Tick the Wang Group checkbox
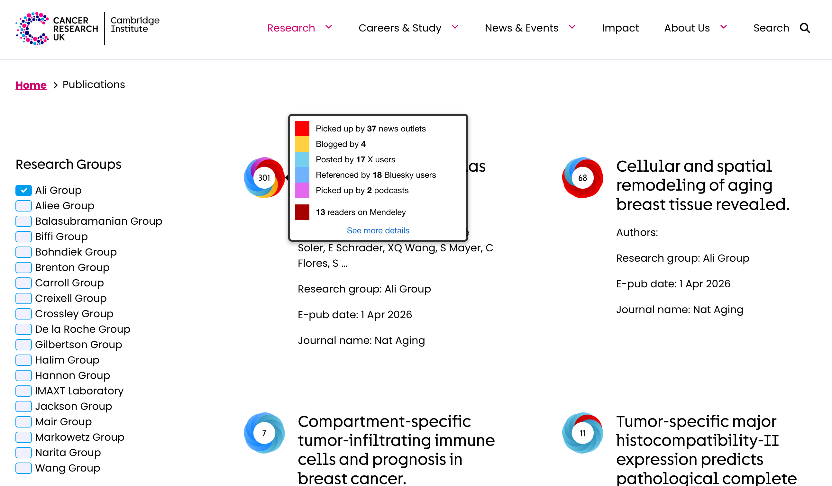Image resolution: width=832 pixels, height=486 pixels. [23, 468]
